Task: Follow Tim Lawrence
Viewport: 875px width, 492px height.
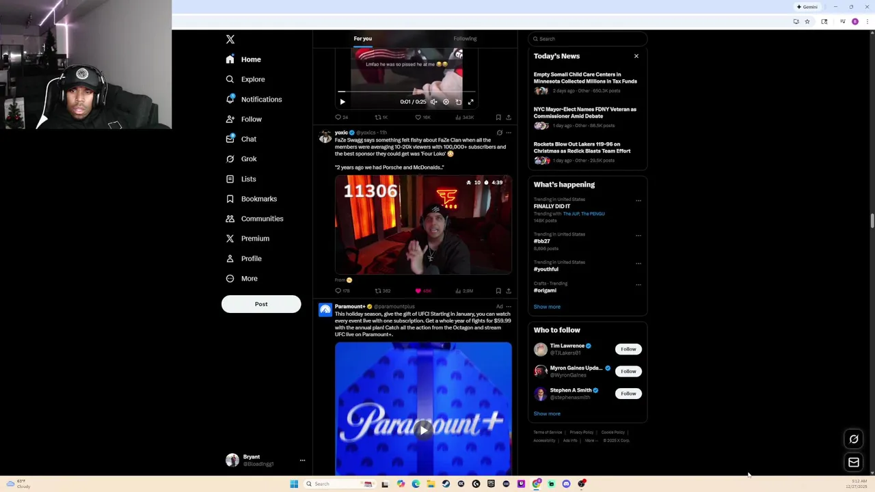Action: [x=628, y=349]
